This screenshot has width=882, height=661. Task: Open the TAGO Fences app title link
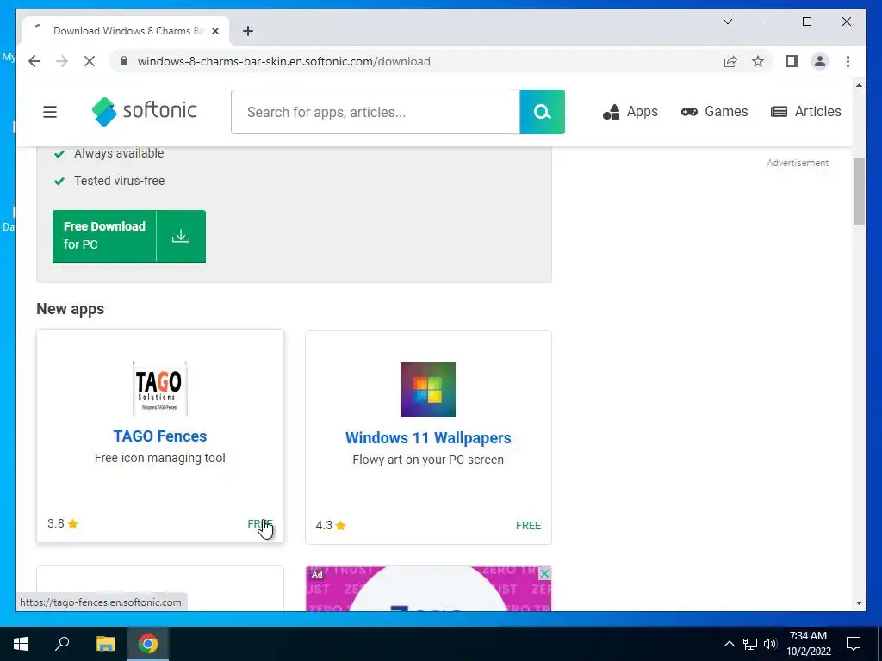pyautogui.click(x=159, y=436)
